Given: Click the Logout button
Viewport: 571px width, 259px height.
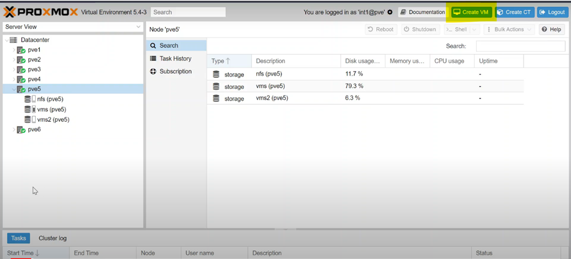Looking at the screenshot, I should [x=552, y=12].
